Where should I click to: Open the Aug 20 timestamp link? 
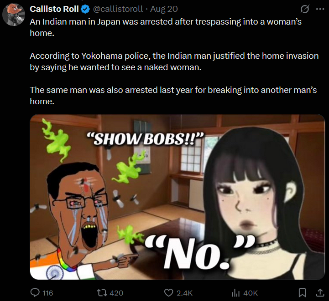[164, 9]
